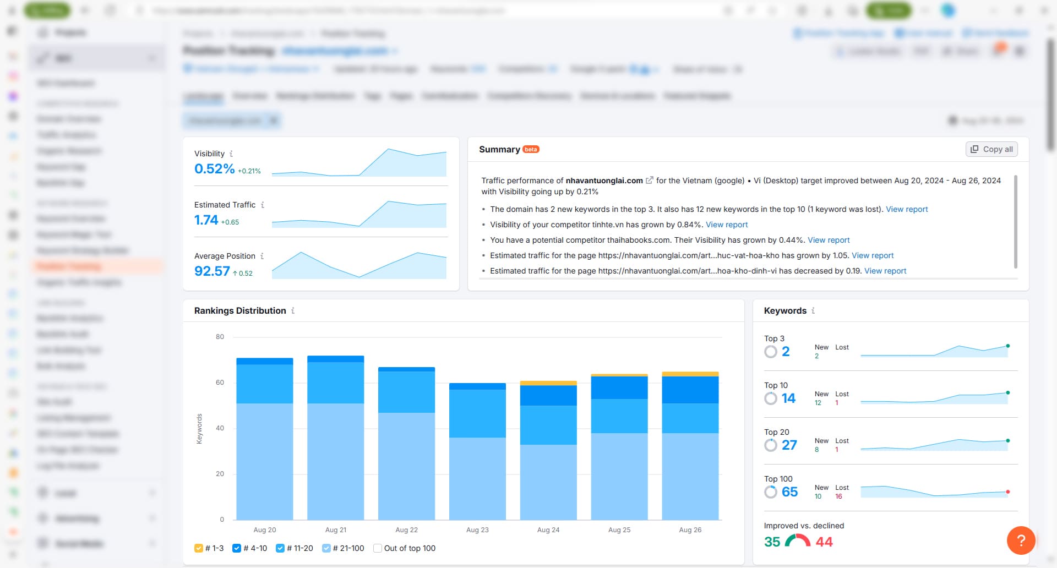
Task: Click the Top 3 circle indicator
Action: click(x=771, y=352)
